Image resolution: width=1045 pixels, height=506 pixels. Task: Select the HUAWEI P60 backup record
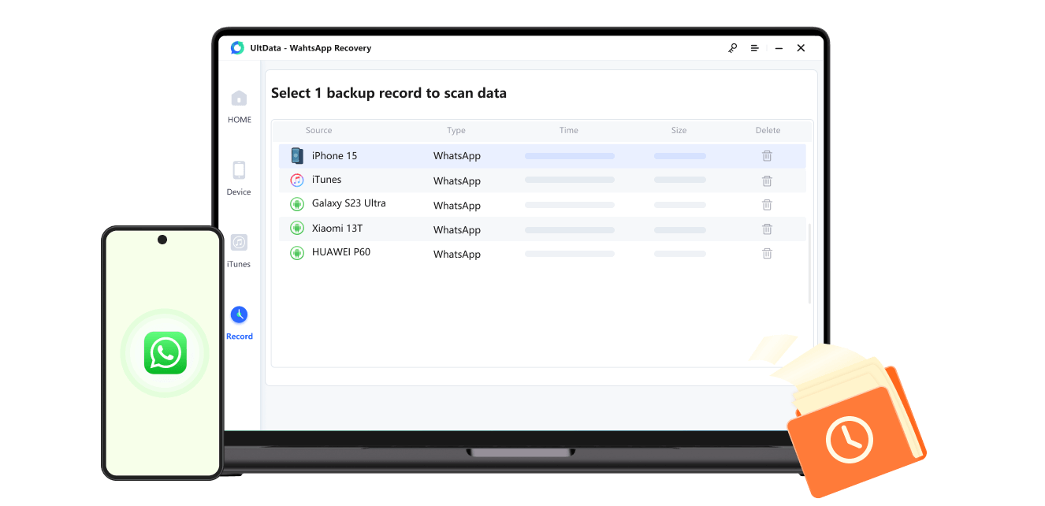coord(340,252)
